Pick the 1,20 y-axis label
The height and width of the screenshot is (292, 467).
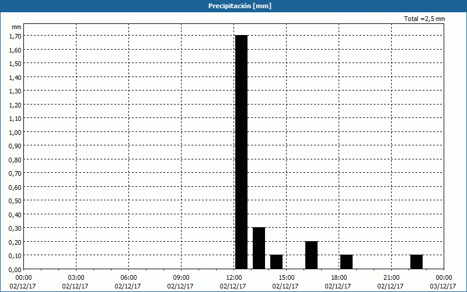coord(15,105)
